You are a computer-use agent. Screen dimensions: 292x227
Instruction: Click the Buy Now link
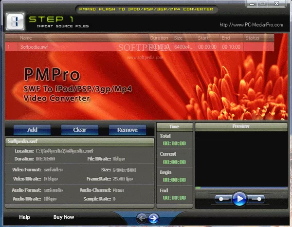pyautogui.click(x=63, y=217)
